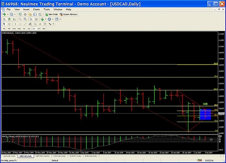226x163 pixels.
Task: Click the Expert Advisors button
Action: pos(68,14)
